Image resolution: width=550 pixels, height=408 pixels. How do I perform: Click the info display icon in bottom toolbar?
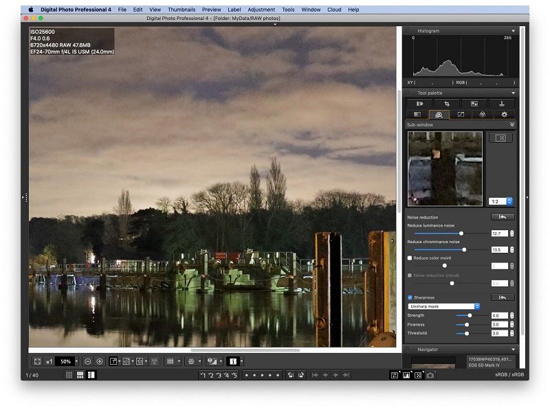coord(233,361)
